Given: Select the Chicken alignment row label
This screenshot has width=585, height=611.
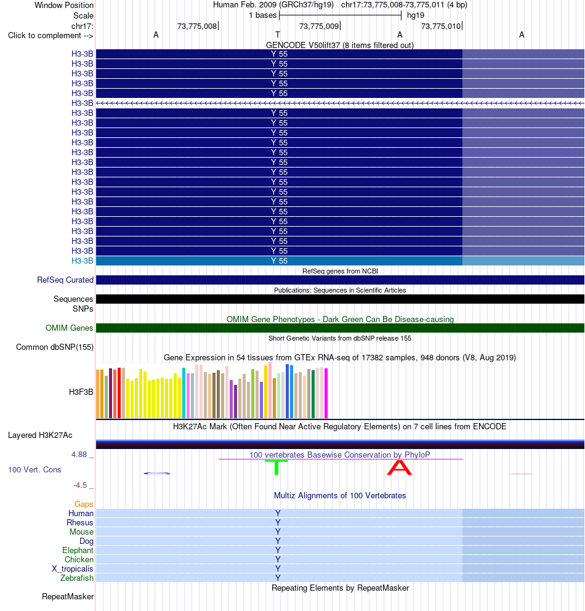Looking at the screenshot, I should pyautogui.click(x=79, y=559).
